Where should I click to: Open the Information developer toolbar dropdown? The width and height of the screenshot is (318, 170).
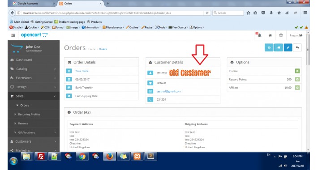(91, 27)
